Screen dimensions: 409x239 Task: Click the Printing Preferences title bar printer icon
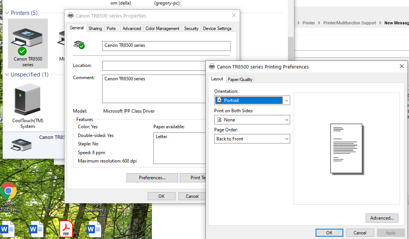point(212,67)
